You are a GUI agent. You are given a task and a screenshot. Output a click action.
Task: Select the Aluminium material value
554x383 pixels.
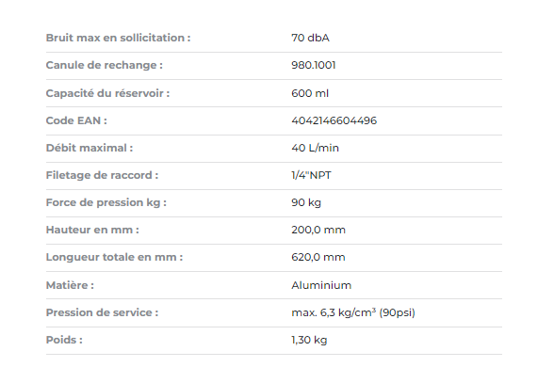tap(321, 285)
